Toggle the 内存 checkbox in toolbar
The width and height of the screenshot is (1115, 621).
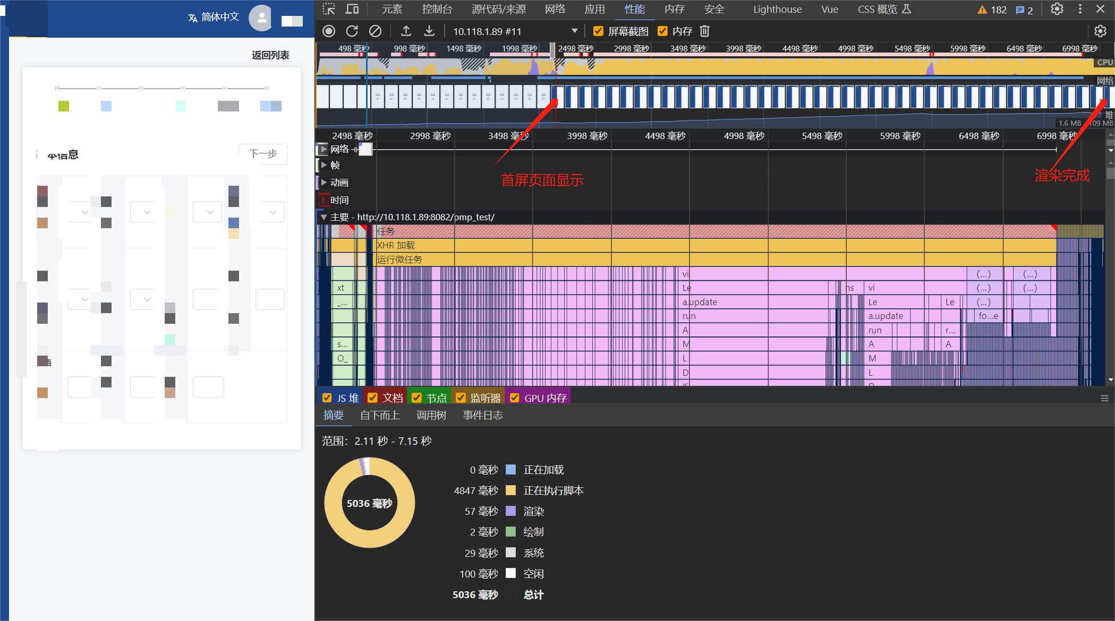click(662, 31)
